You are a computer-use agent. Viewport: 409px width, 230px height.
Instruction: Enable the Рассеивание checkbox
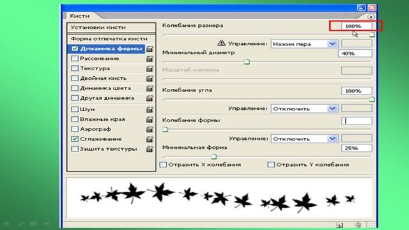(75, 58)
